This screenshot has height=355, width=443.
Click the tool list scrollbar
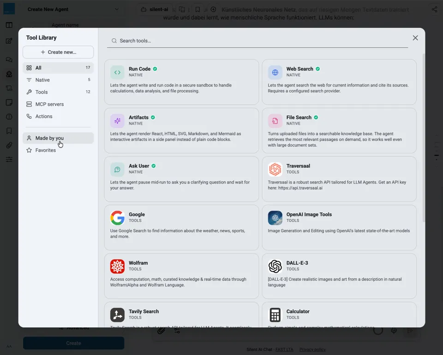(x=423, y=138)
